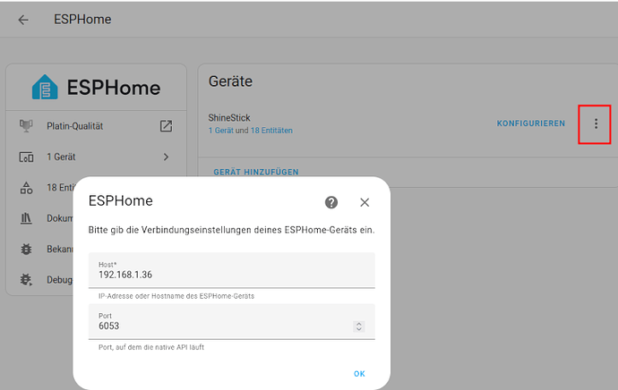The image size is (618, 390).
Task: Click the bug icon for known issues
Action: click(26, 249)
